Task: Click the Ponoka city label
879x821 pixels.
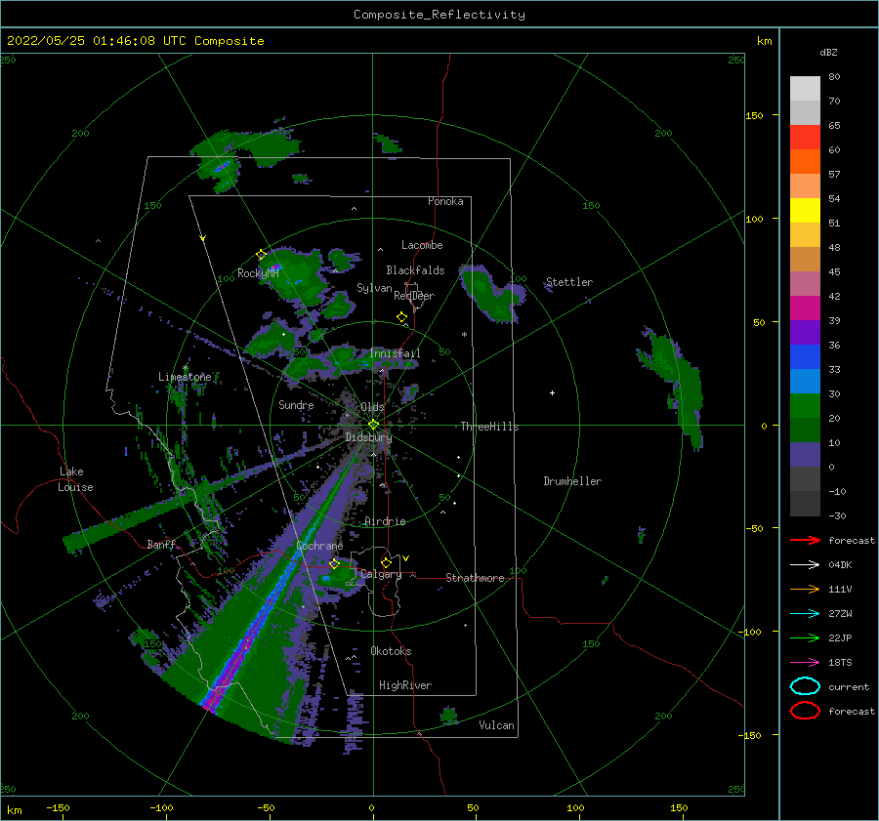Action: click(445, 201)
